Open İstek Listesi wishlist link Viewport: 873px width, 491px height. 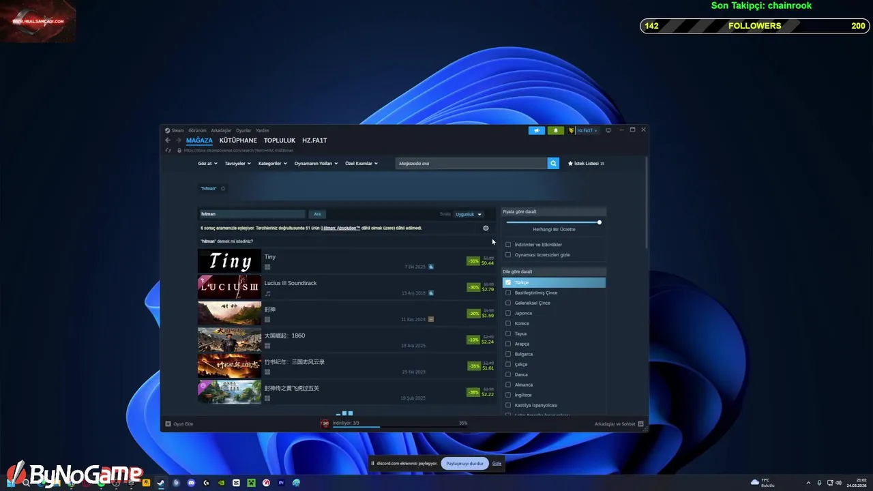point(586,164)
